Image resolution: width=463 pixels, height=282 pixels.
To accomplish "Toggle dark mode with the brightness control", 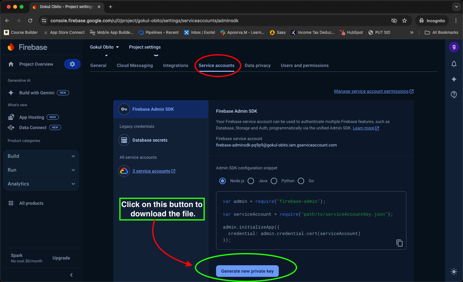I will click(454, 272).
